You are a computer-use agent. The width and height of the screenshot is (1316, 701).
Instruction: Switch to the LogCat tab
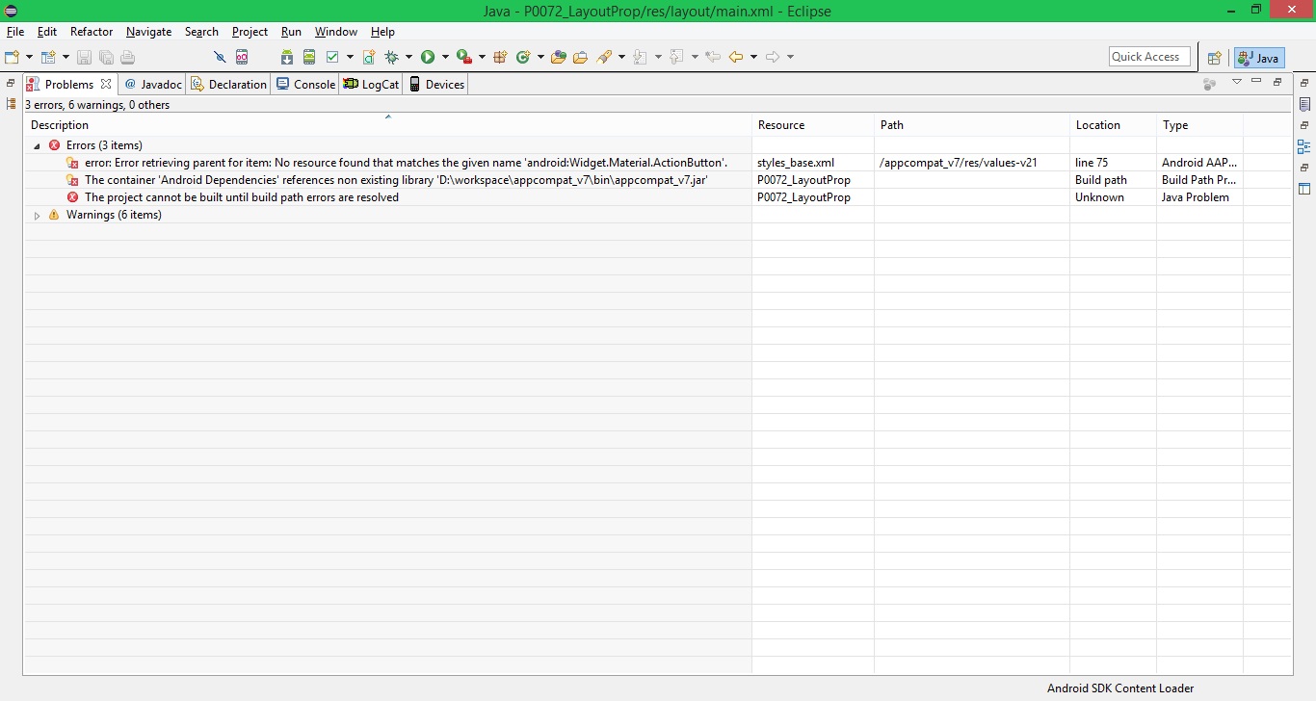(x=371, y=85)
